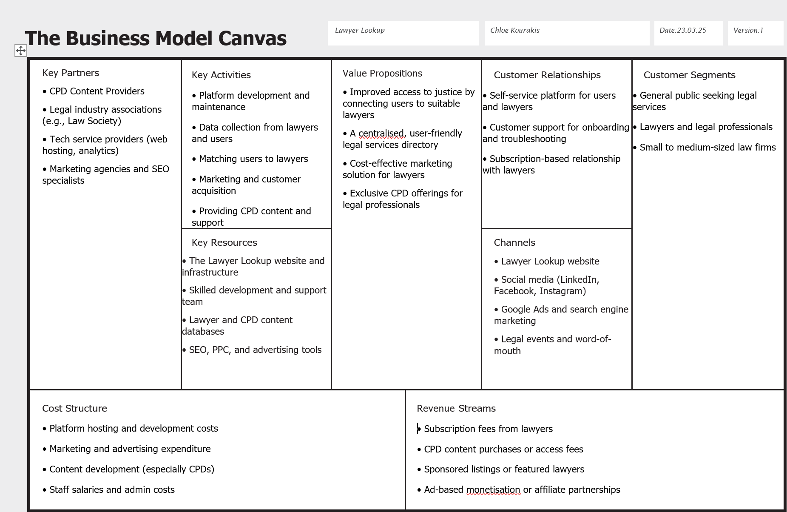The image size is (787, 512).
Task: Click 'Marketing and advertising expenditure' bullet
Action: click(x=127, y=449)
